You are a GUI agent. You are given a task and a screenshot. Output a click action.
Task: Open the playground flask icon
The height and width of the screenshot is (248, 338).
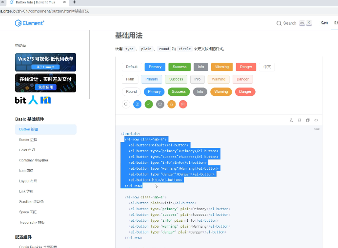[x=291, y=120]
